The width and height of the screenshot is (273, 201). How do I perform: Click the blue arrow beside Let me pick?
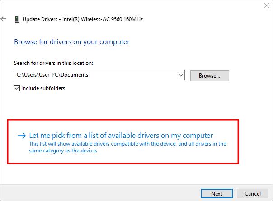22,136
